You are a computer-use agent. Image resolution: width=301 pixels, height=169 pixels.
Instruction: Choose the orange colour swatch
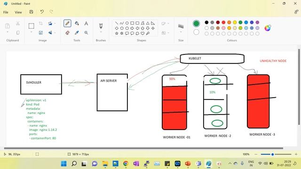[229, 23]
